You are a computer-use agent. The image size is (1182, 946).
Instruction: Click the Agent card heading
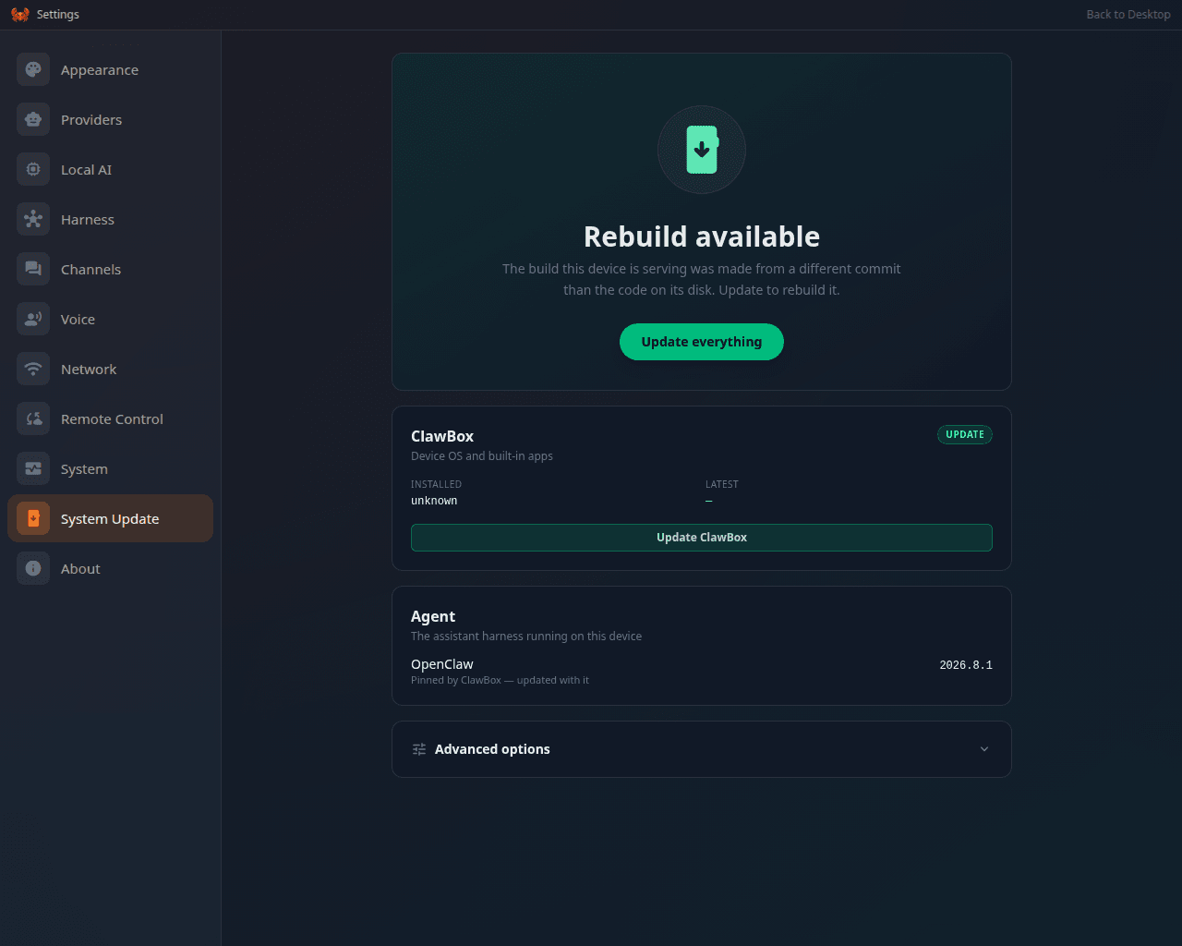[x=433, y=616]
